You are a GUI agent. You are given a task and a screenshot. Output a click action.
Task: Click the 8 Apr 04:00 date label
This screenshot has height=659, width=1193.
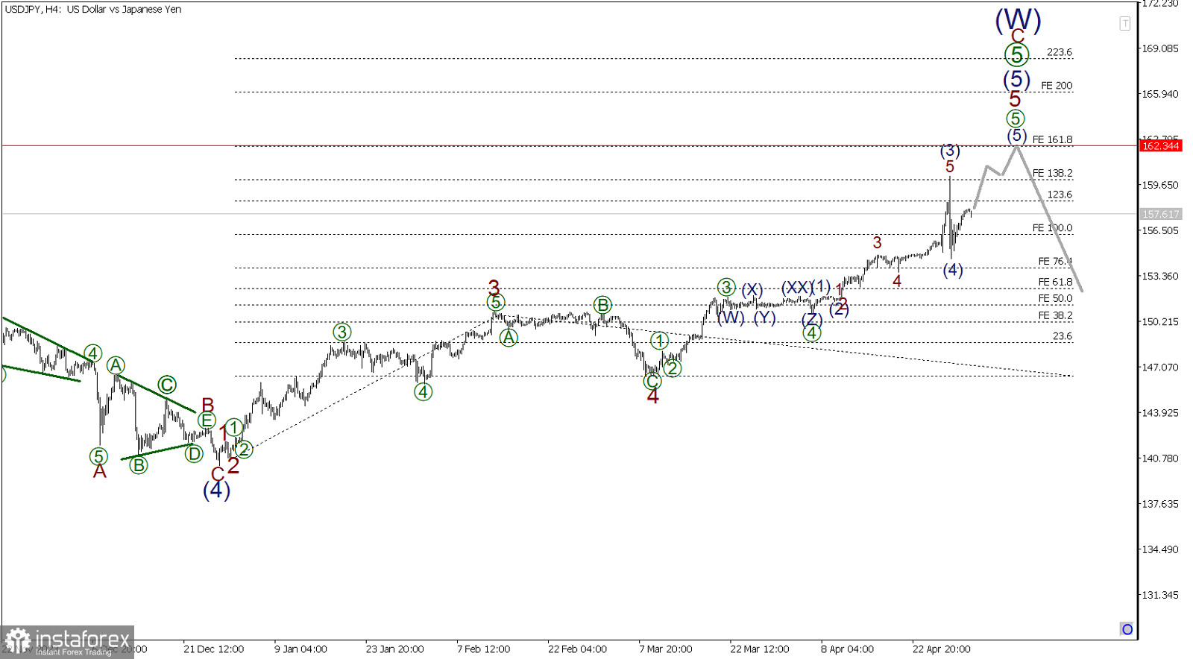pyautogui.click(x=847, y=649)
